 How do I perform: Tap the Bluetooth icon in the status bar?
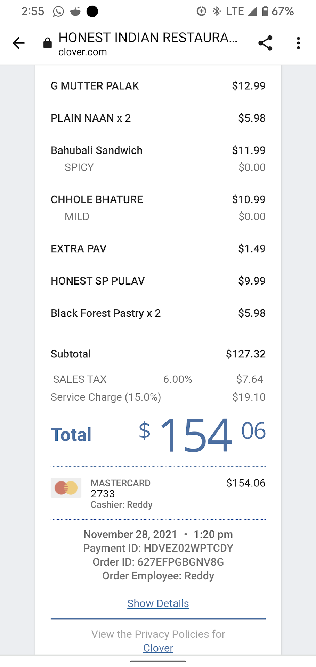click(217, 11)
